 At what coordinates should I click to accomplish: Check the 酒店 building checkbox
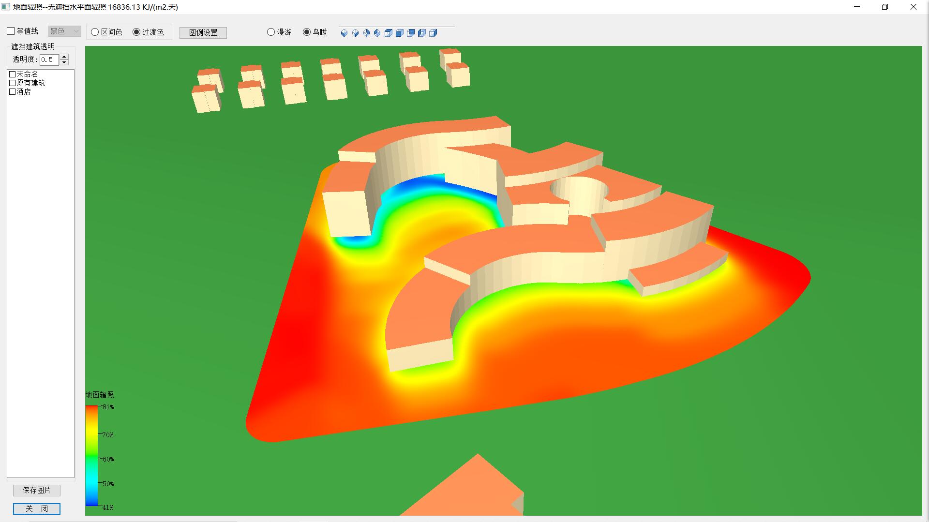click(13, 92)
